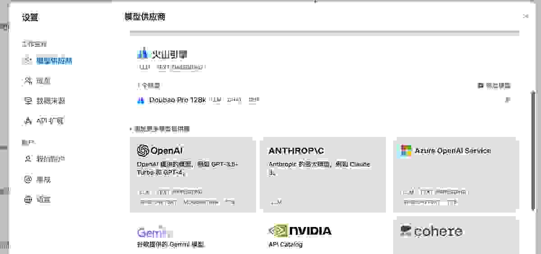This screenshot has height=254, width=541.
Task: Click the API Catalog text under NVIDIA
Action: click(285, 245)
